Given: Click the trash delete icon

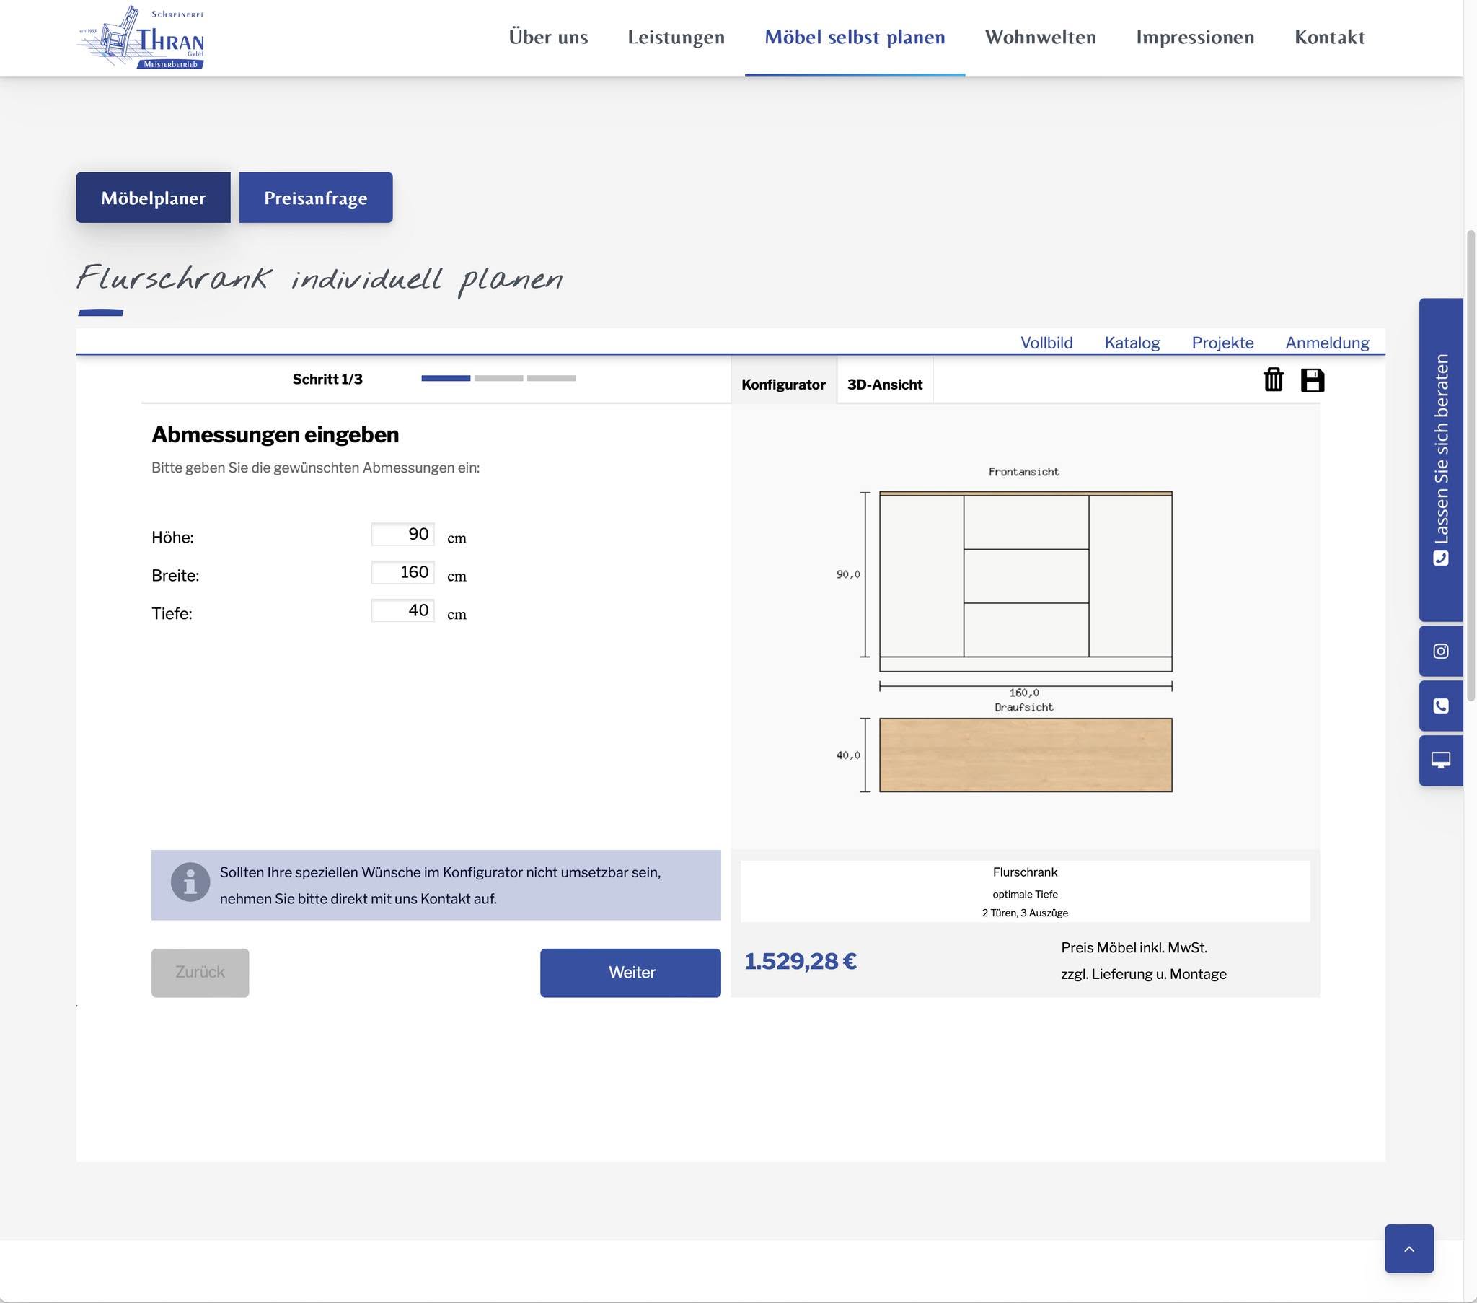Looking at the screenshot, I should 1272,380.
